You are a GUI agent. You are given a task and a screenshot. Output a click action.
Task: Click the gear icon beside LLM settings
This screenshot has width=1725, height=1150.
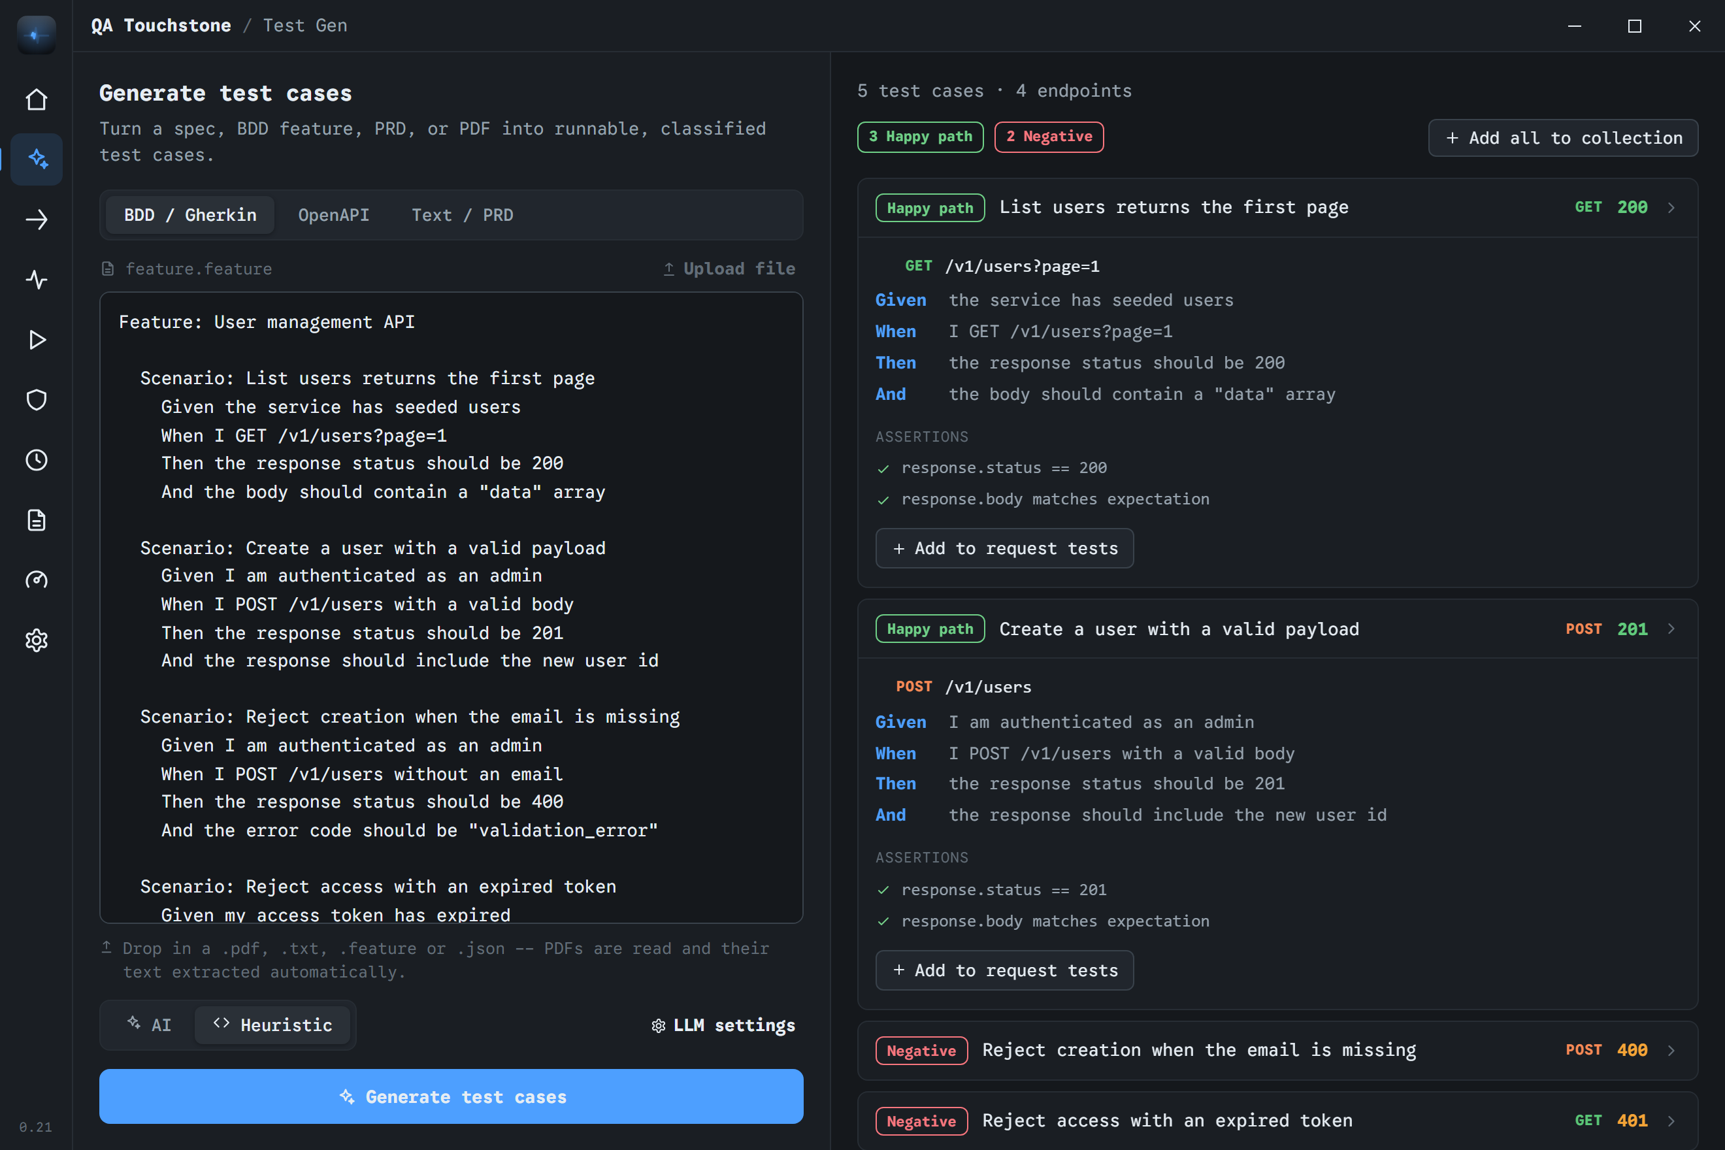(659, 1025)
